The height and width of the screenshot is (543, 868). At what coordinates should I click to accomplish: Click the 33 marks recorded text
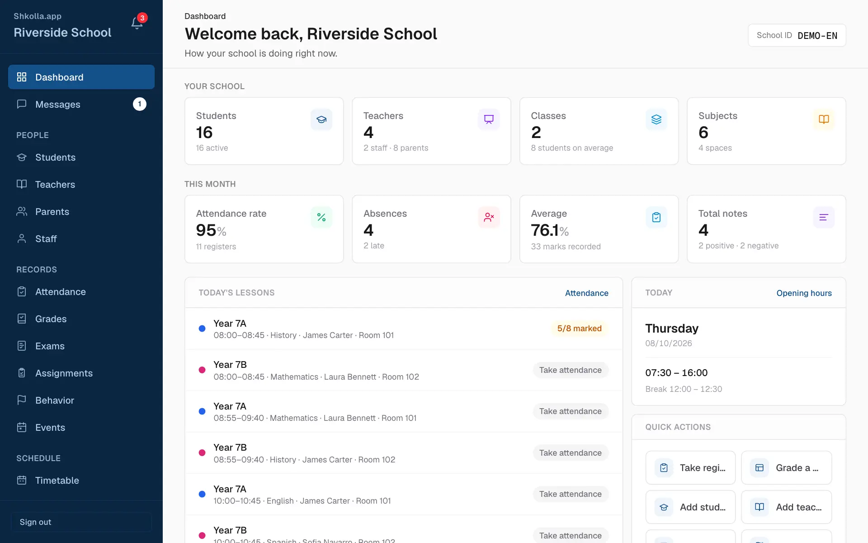[x=566, y=246]
